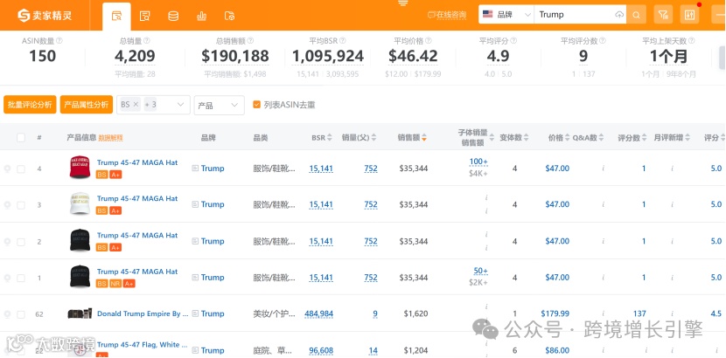Screen dimensions: 726x358
Task: Click the NR badge on row 1
Action: point(115,284)
